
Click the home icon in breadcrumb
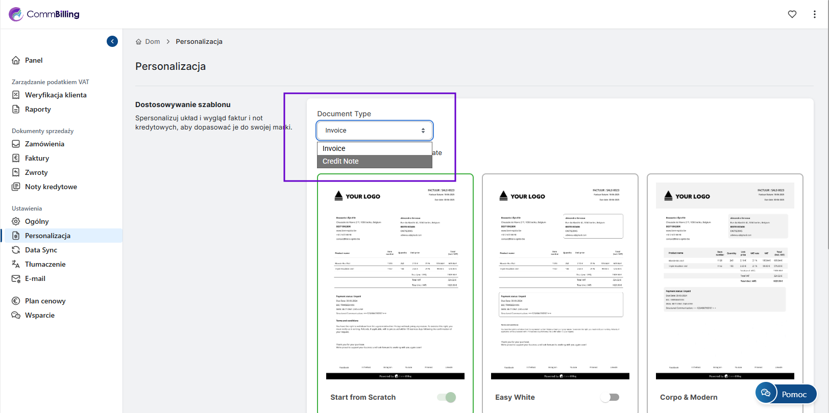tap(138, 42)
